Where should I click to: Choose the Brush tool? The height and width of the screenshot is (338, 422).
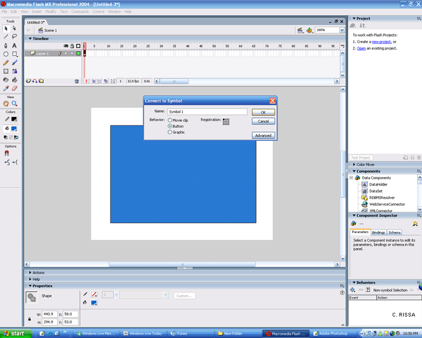click(x=15, y=62)
